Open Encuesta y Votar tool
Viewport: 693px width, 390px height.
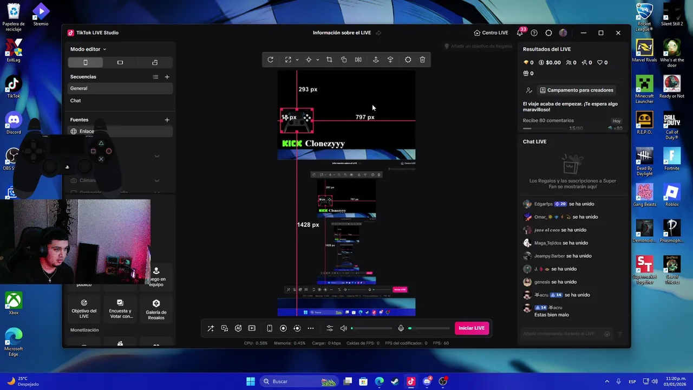[120, 308]
